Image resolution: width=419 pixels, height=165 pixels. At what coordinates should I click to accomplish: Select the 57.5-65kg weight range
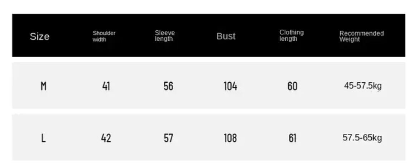pyautogui.click(x=362, y=138)
